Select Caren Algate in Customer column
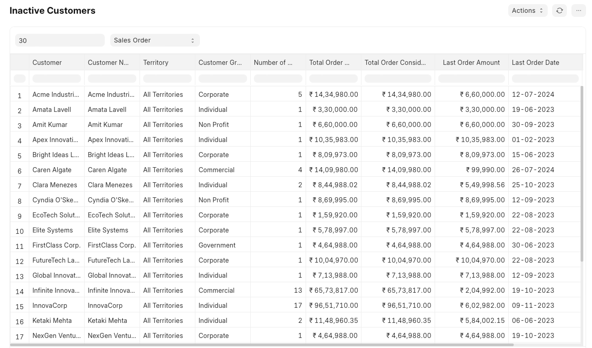 tap(52, 170)
